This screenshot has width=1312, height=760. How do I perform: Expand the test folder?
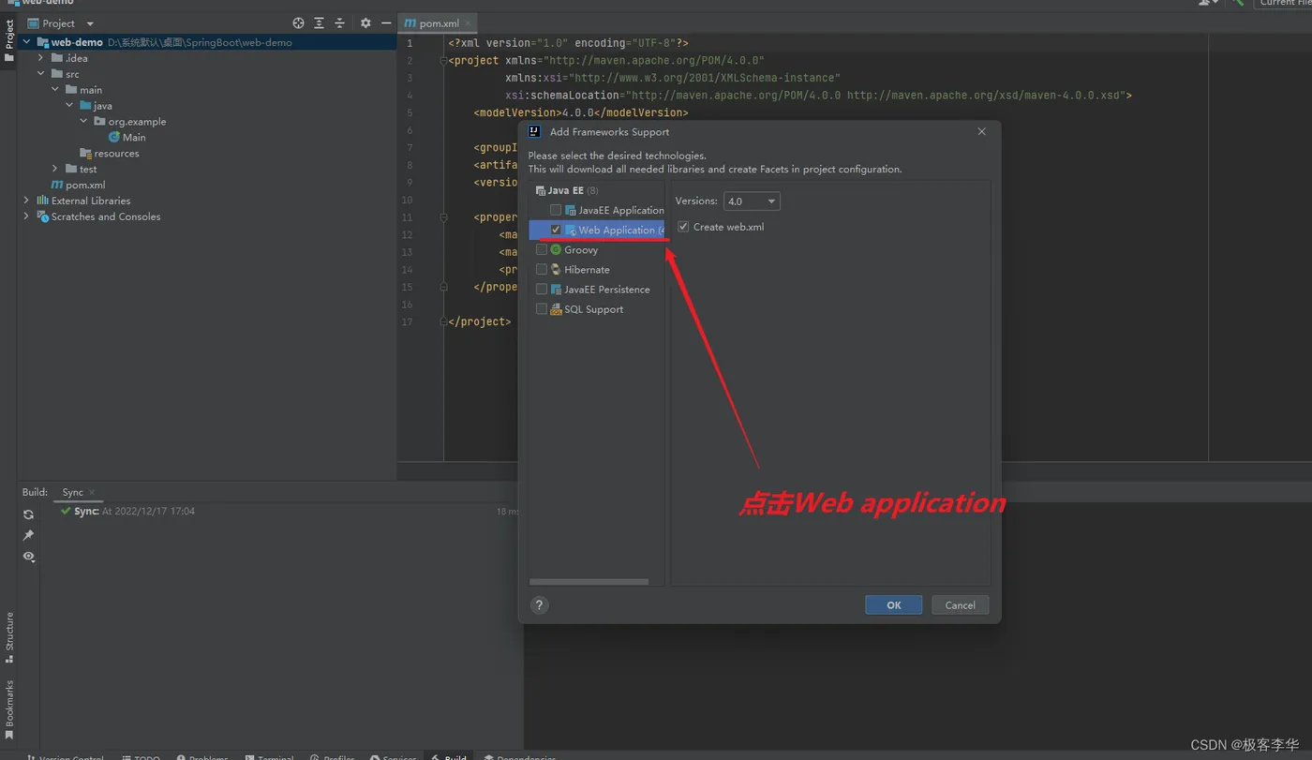click(x=55, y=169)
